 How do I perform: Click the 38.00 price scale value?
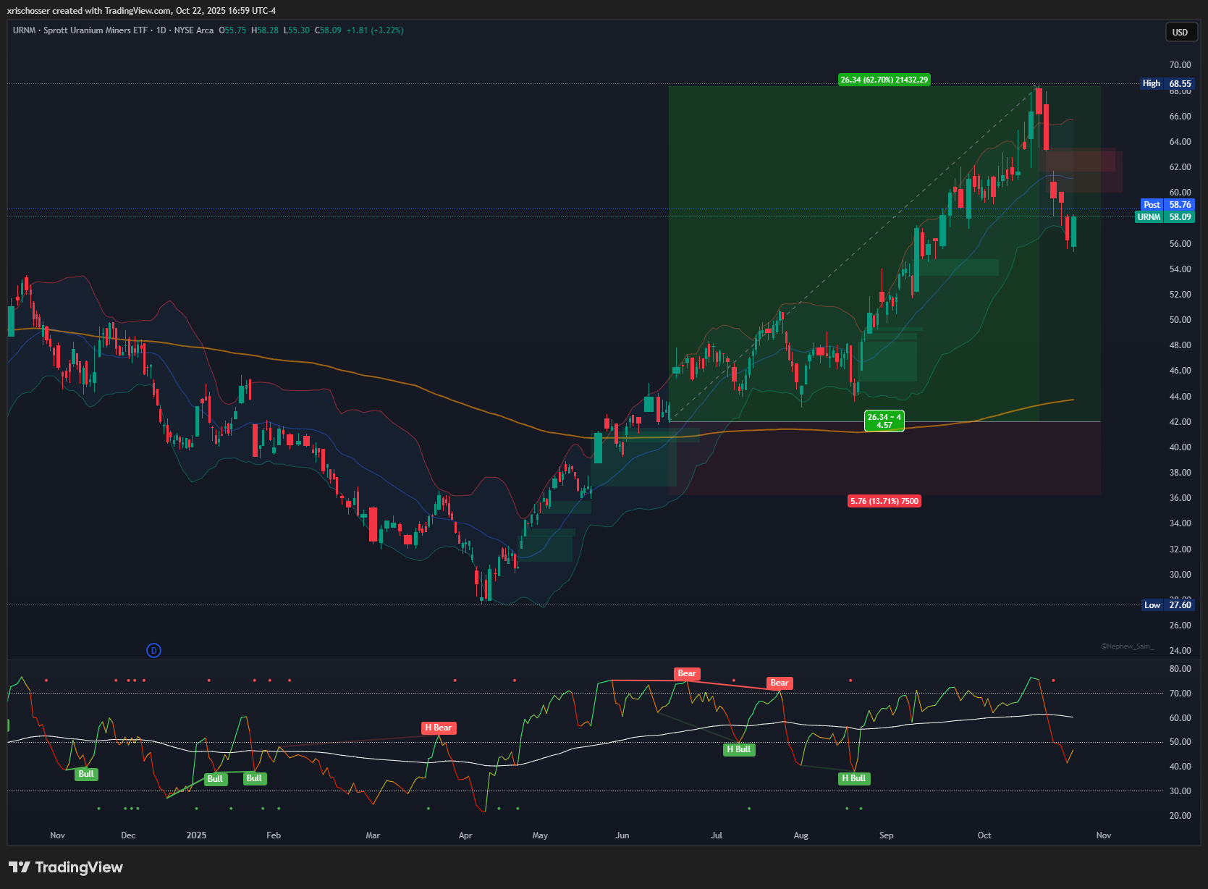1180,473
